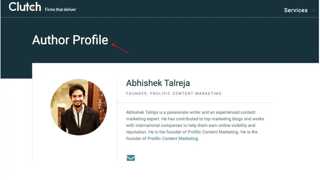Click the author name Abhishek Talreja

coord(158,83)
